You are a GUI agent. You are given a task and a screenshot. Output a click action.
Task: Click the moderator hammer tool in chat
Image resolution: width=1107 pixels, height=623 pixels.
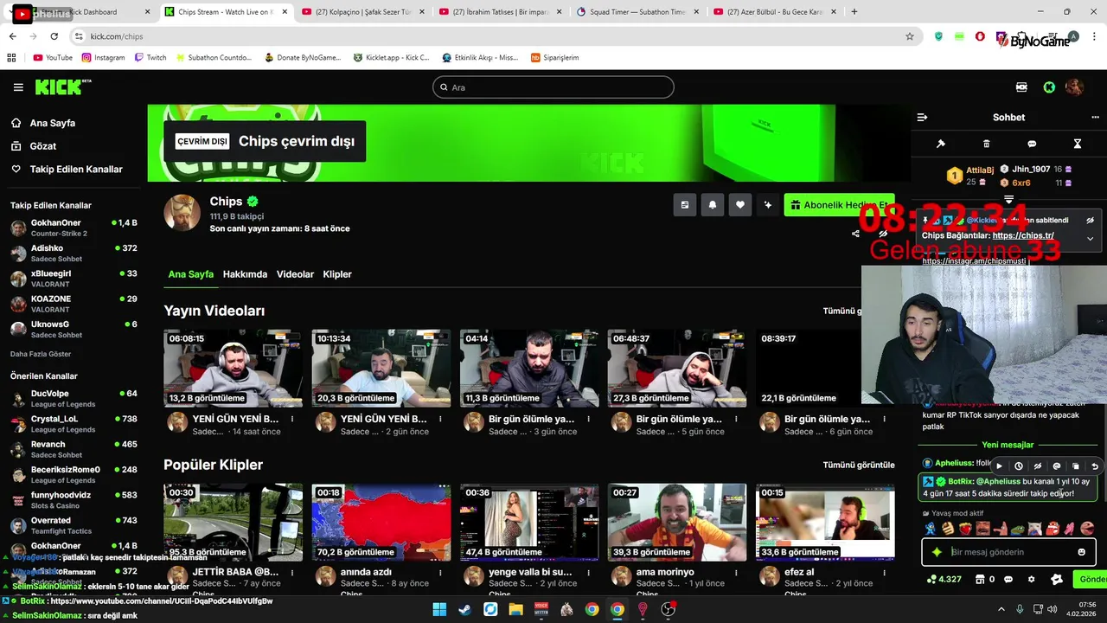(x=941, y=144)
